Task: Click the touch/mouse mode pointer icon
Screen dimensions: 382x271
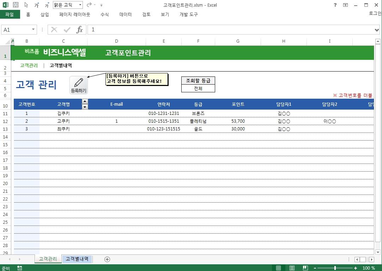Action: click(26, 5)
